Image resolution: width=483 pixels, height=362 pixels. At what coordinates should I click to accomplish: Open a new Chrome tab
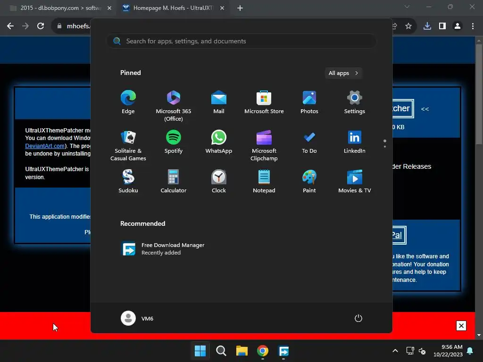pos(240,8)
